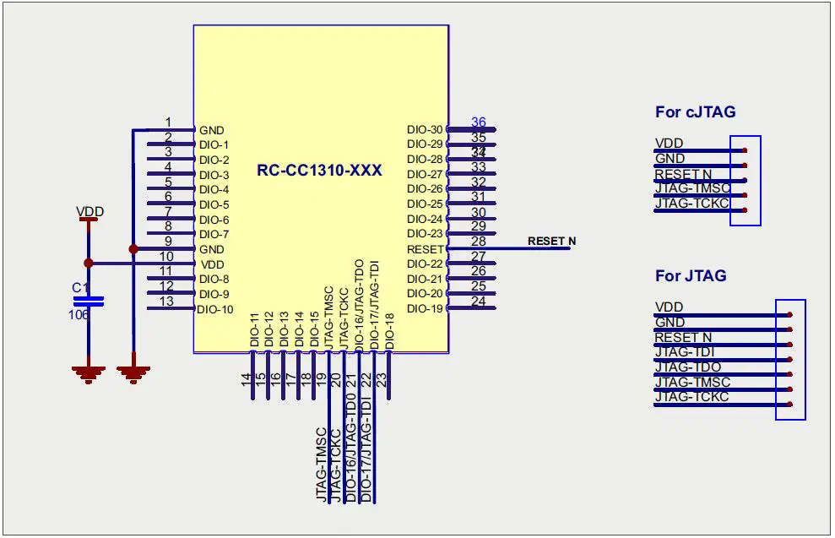Click the JTAG header connector box
Screen dimensions: 835x538
point(790,360)
